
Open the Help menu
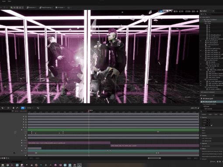tap(9, 1)
